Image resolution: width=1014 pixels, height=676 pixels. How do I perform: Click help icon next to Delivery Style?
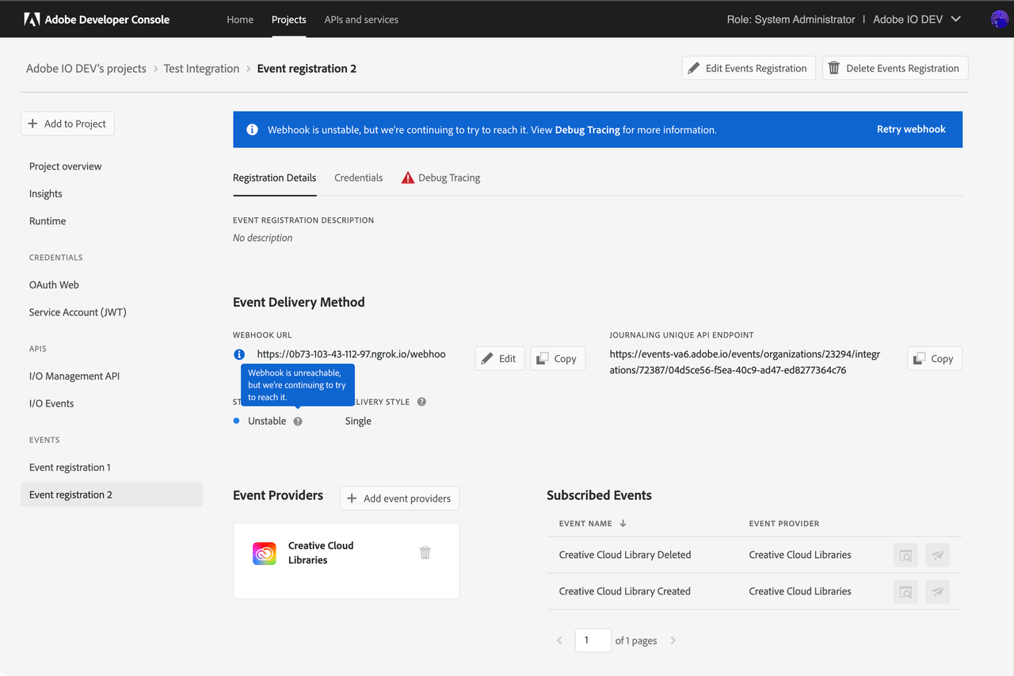421,402
